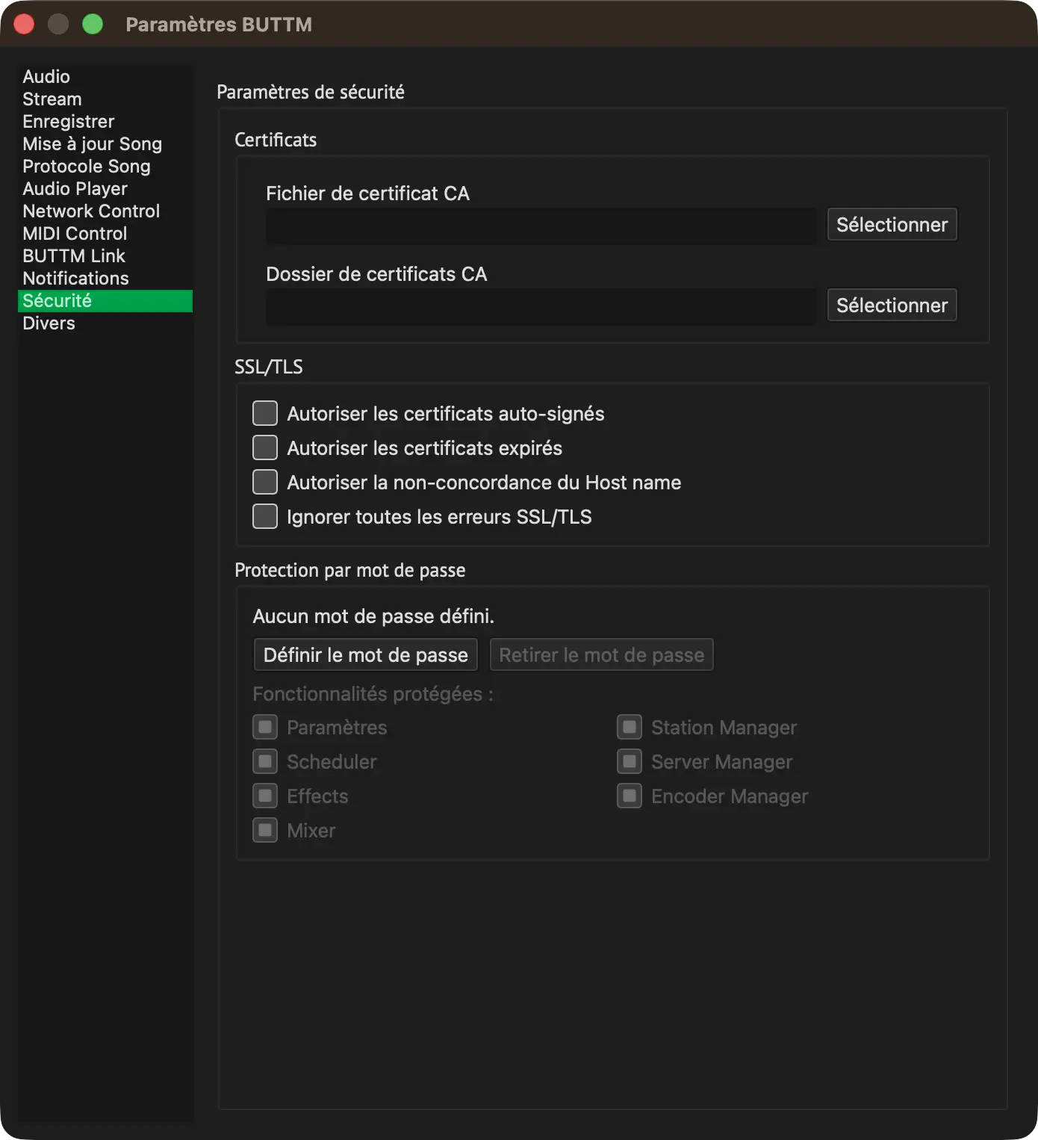Open Mise à jour Song settings
Screen dimensions: 1038x1140
(x=105, y=144)
